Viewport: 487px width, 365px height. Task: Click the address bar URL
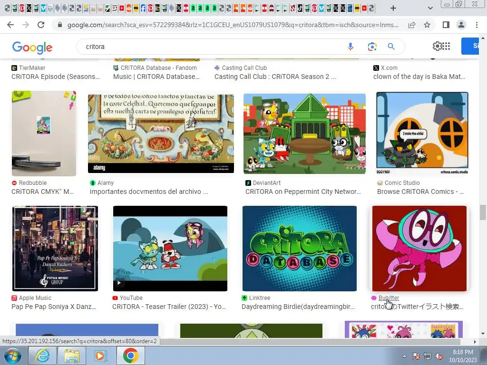(x=233, y=25)
